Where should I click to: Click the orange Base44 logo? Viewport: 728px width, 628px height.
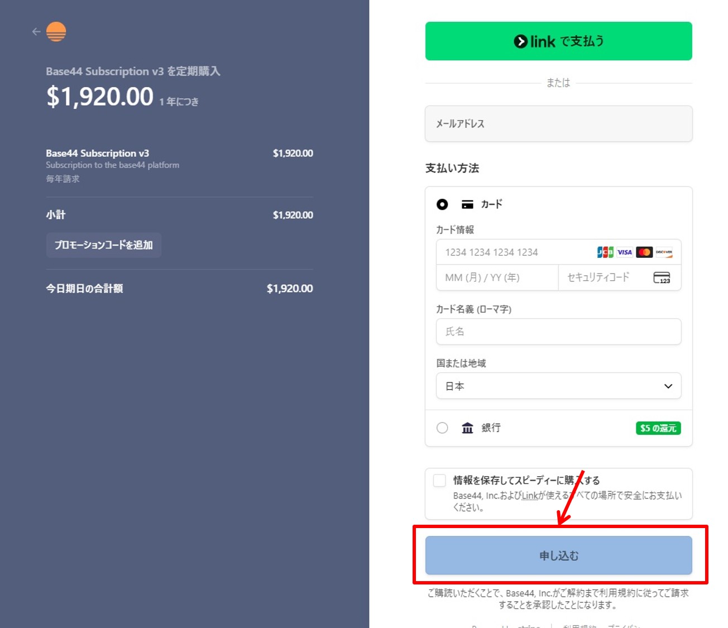56,32
